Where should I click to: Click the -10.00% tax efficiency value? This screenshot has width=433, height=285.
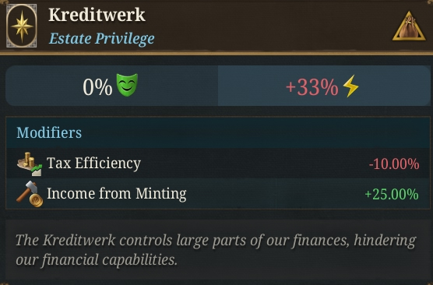point(394,164)
